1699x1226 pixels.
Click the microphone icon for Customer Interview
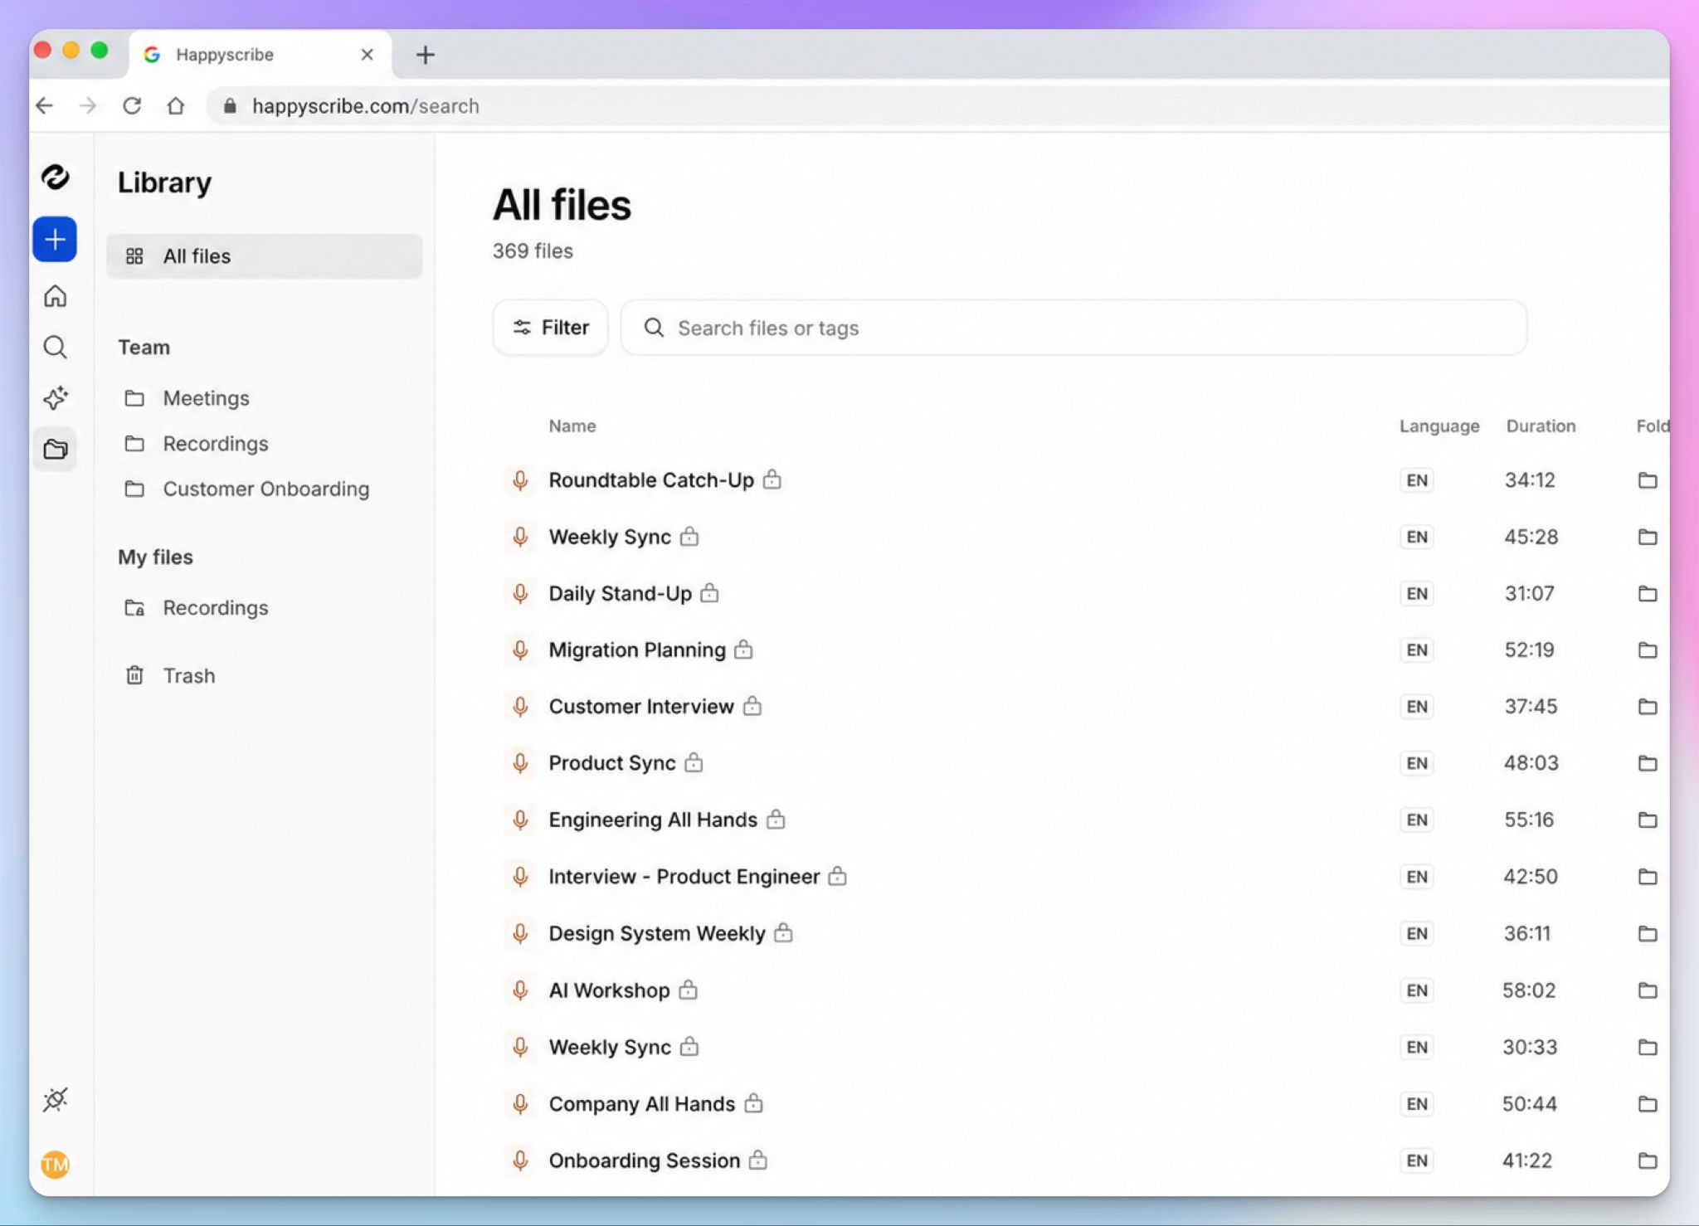(x=520, y=707)
